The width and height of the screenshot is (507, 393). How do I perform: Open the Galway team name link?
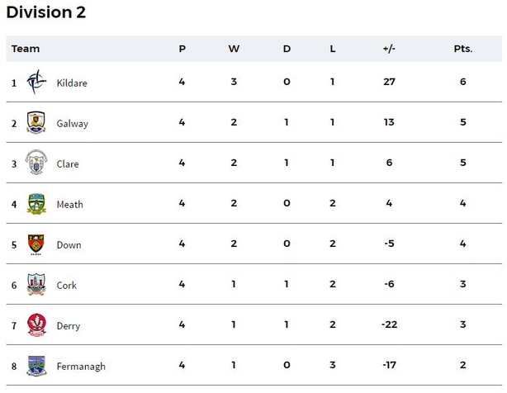coord(72,124)
